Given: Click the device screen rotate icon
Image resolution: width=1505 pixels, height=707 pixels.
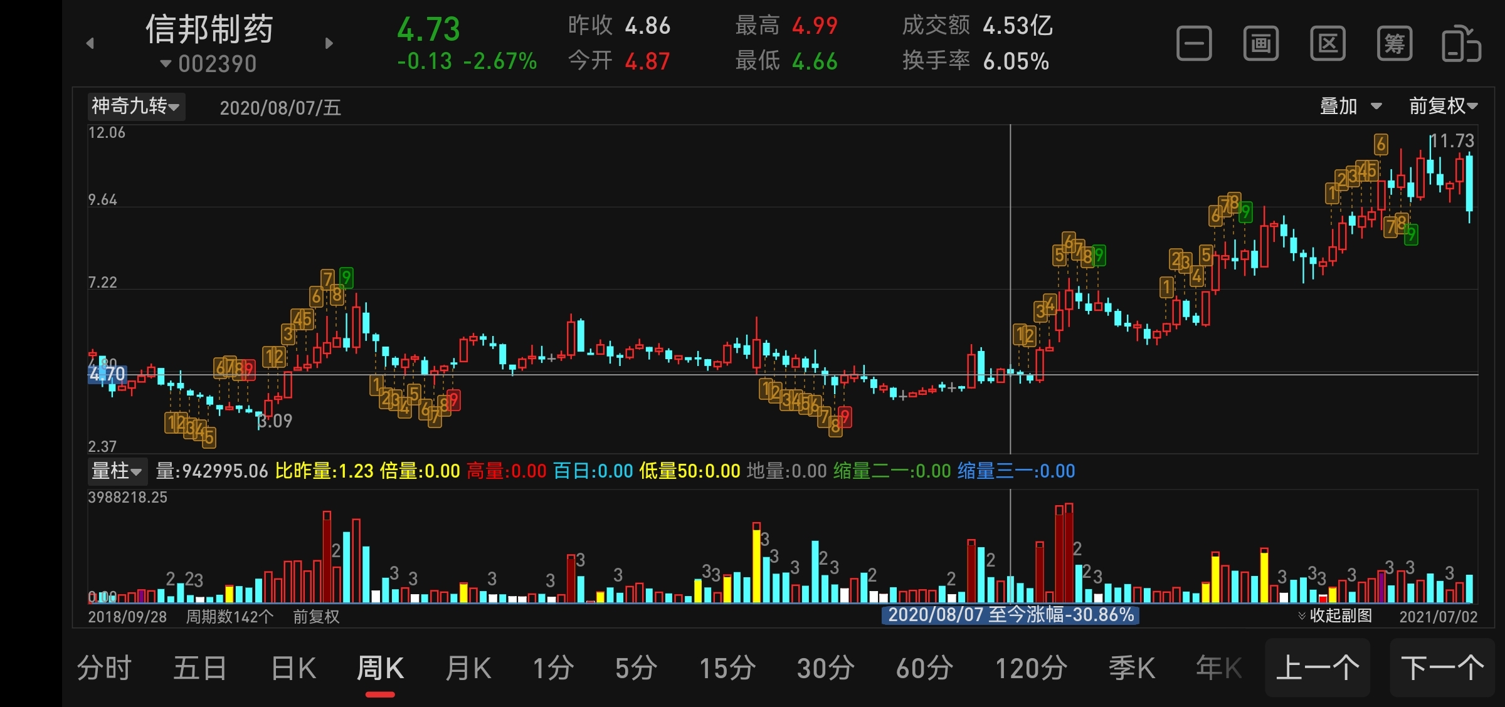Looking at the screenshot, I should tap(1461, 43).
